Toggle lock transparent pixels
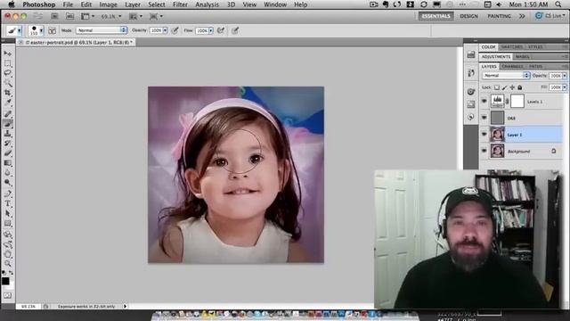The width and height of the screenshot is (570, 321). tap(497, 87)
